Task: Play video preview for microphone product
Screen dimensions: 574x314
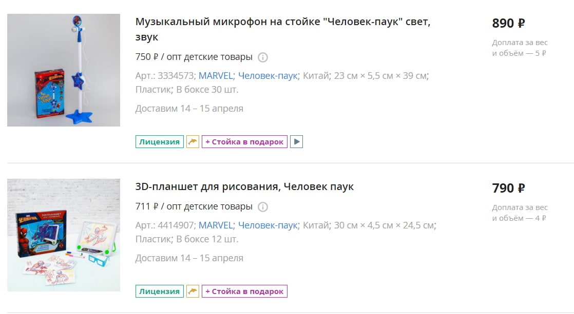Action: click(297, 142)
